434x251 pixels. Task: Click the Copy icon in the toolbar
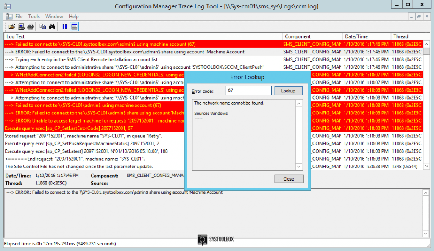point(43,26)
